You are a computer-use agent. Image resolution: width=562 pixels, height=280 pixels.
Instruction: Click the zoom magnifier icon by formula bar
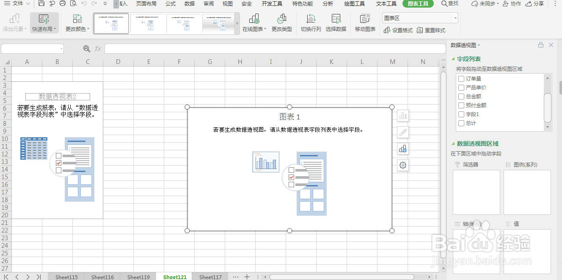tap(87, 49)
